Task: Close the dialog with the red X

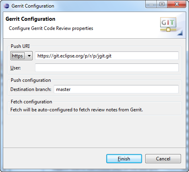Action: click(177, 4)
